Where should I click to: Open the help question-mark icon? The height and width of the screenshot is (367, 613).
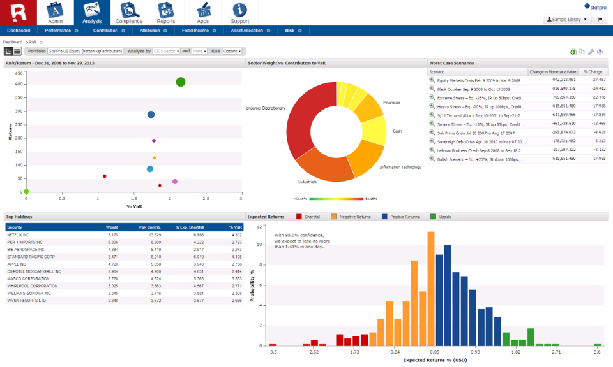click(x=600, y=52)
